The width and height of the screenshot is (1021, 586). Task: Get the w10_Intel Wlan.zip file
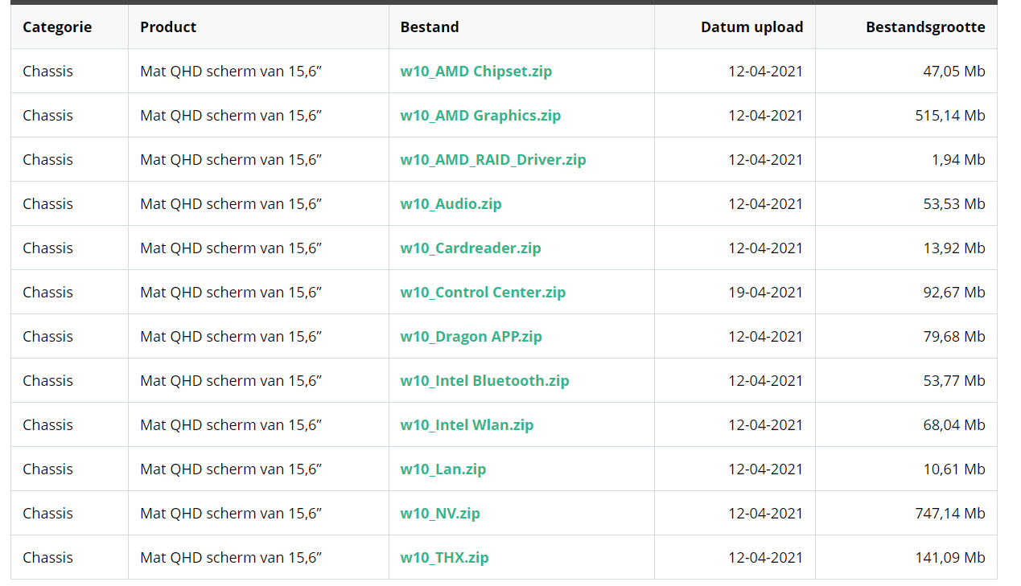click(467, 424)
